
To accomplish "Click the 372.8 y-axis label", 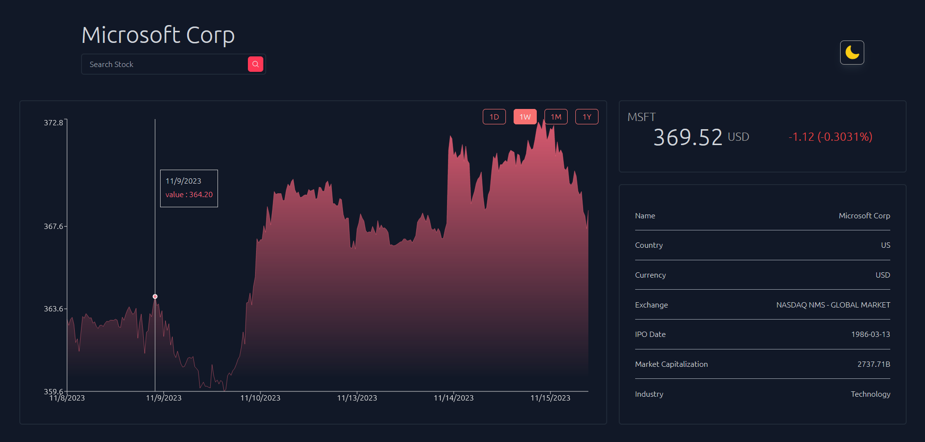I will (53, 123).
